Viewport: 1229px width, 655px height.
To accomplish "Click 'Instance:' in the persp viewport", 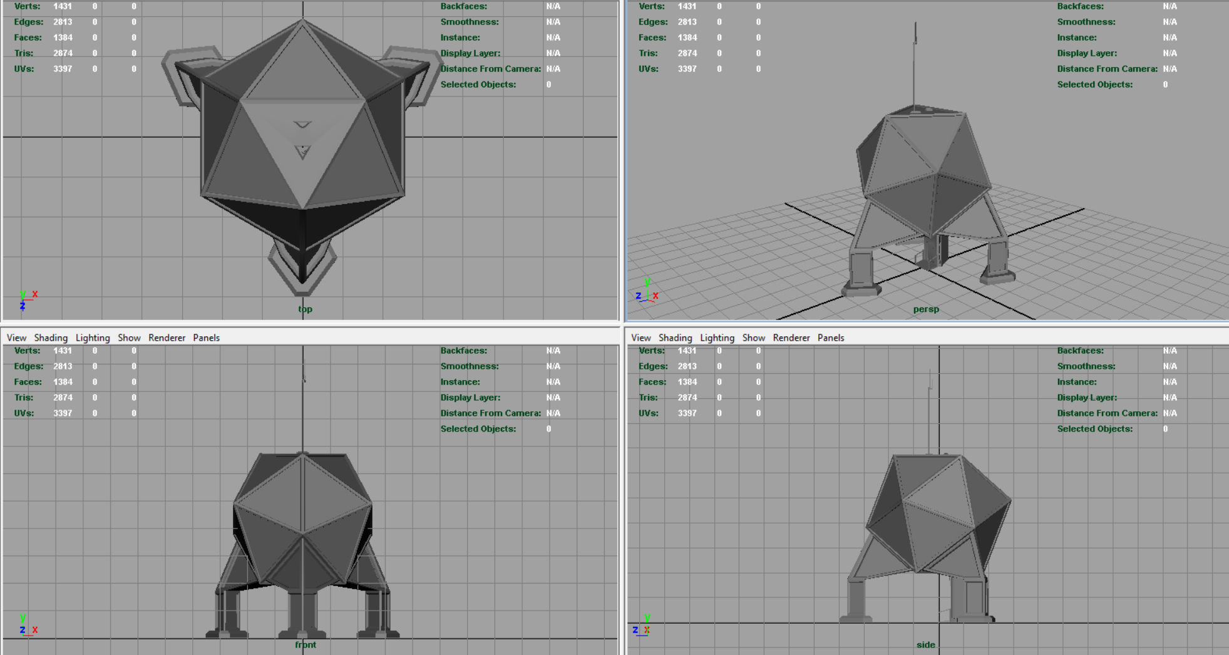I will [1077, 38].
